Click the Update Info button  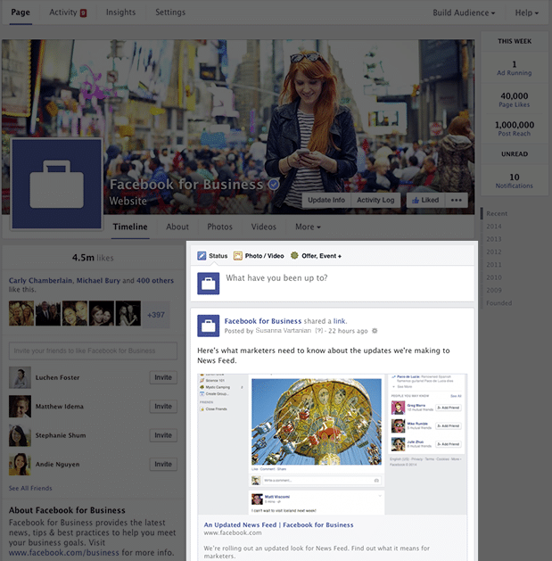click(x=326, y=200)
